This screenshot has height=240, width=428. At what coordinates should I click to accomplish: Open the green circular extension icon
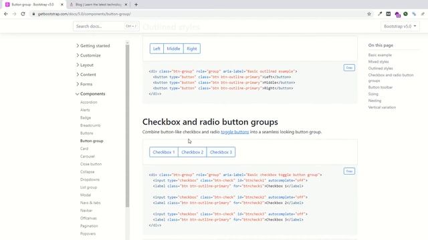(x=406, y=14)
